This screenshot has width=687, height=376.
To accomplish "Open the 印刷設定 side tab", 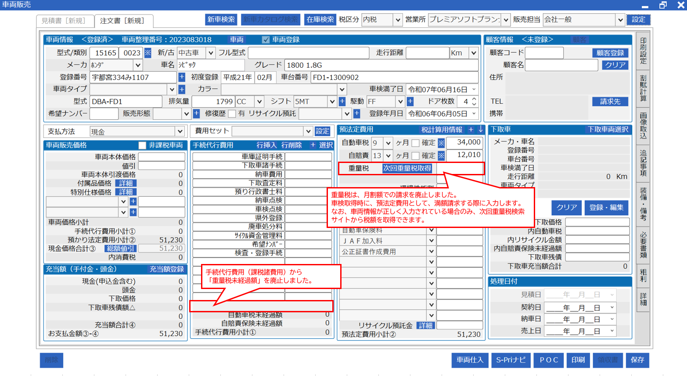I will pos(643,51).
